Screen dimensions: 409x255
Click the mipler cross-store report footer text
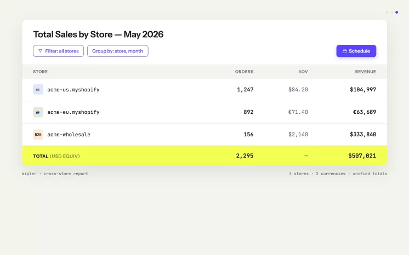(x=55, y=173)
